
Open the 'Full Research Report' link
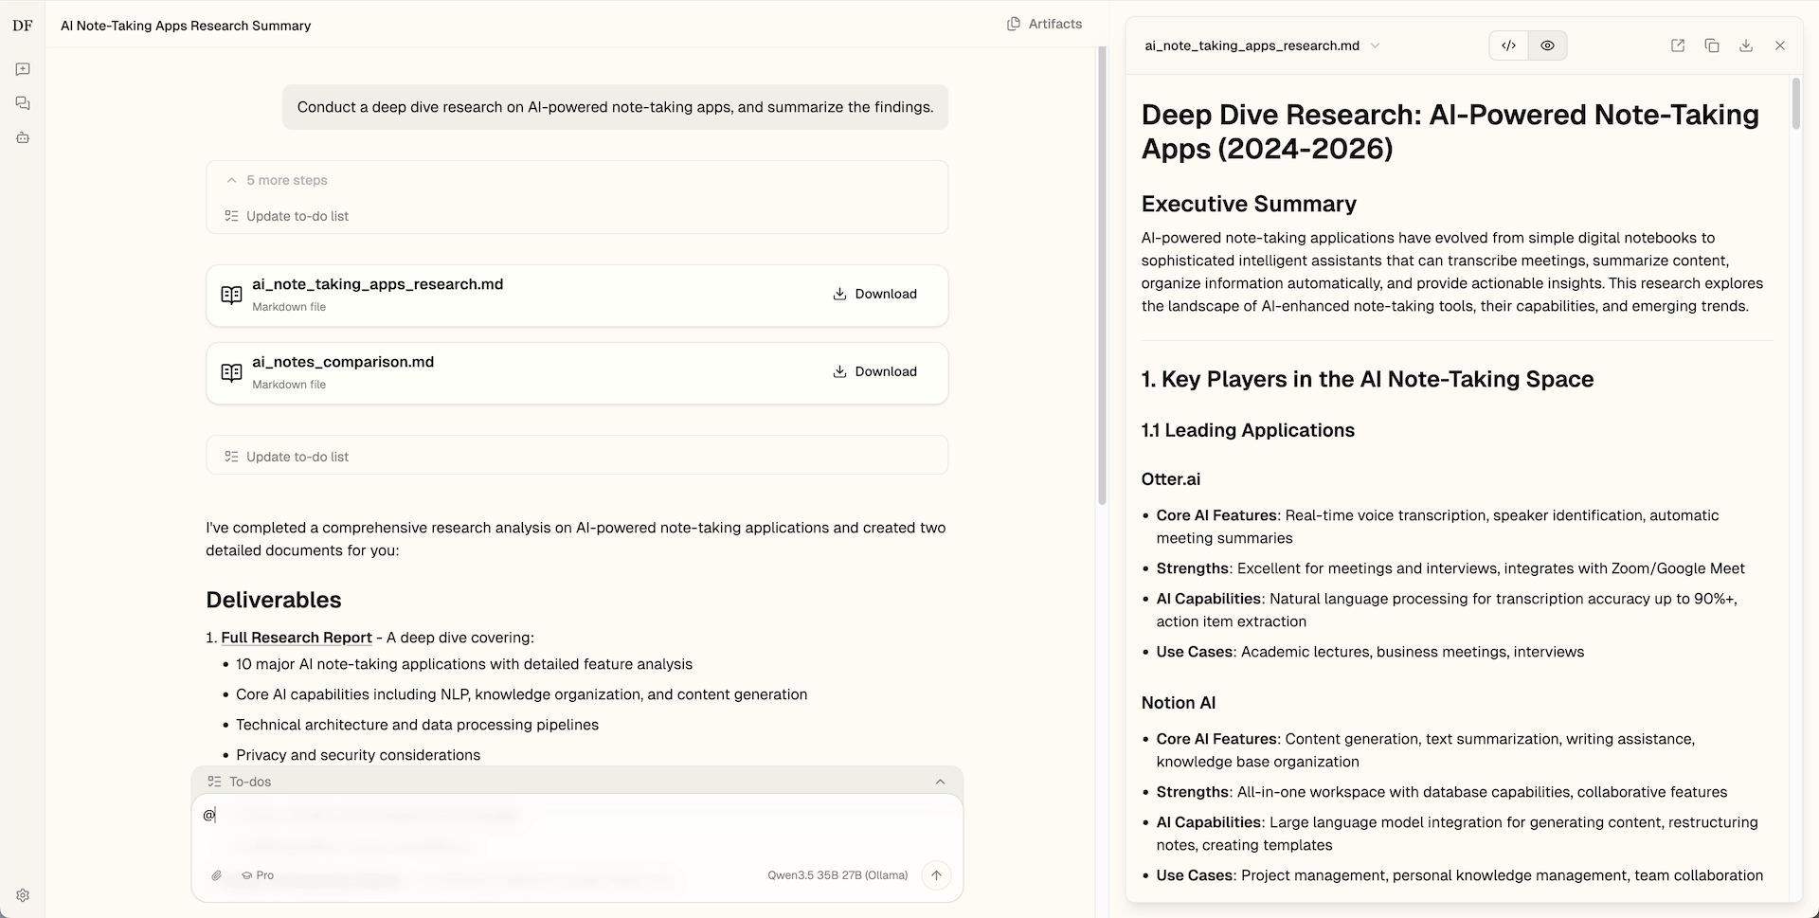point(296,638)
